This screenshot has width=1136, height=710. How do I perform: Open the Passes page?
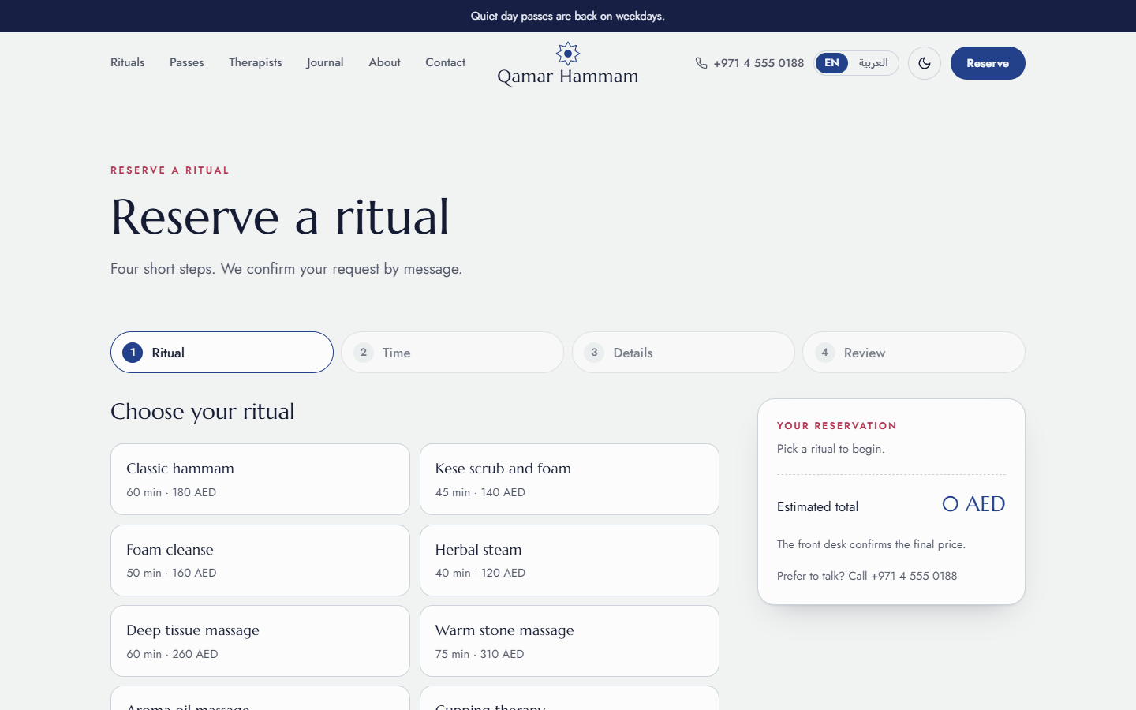[x=187, y=62]
